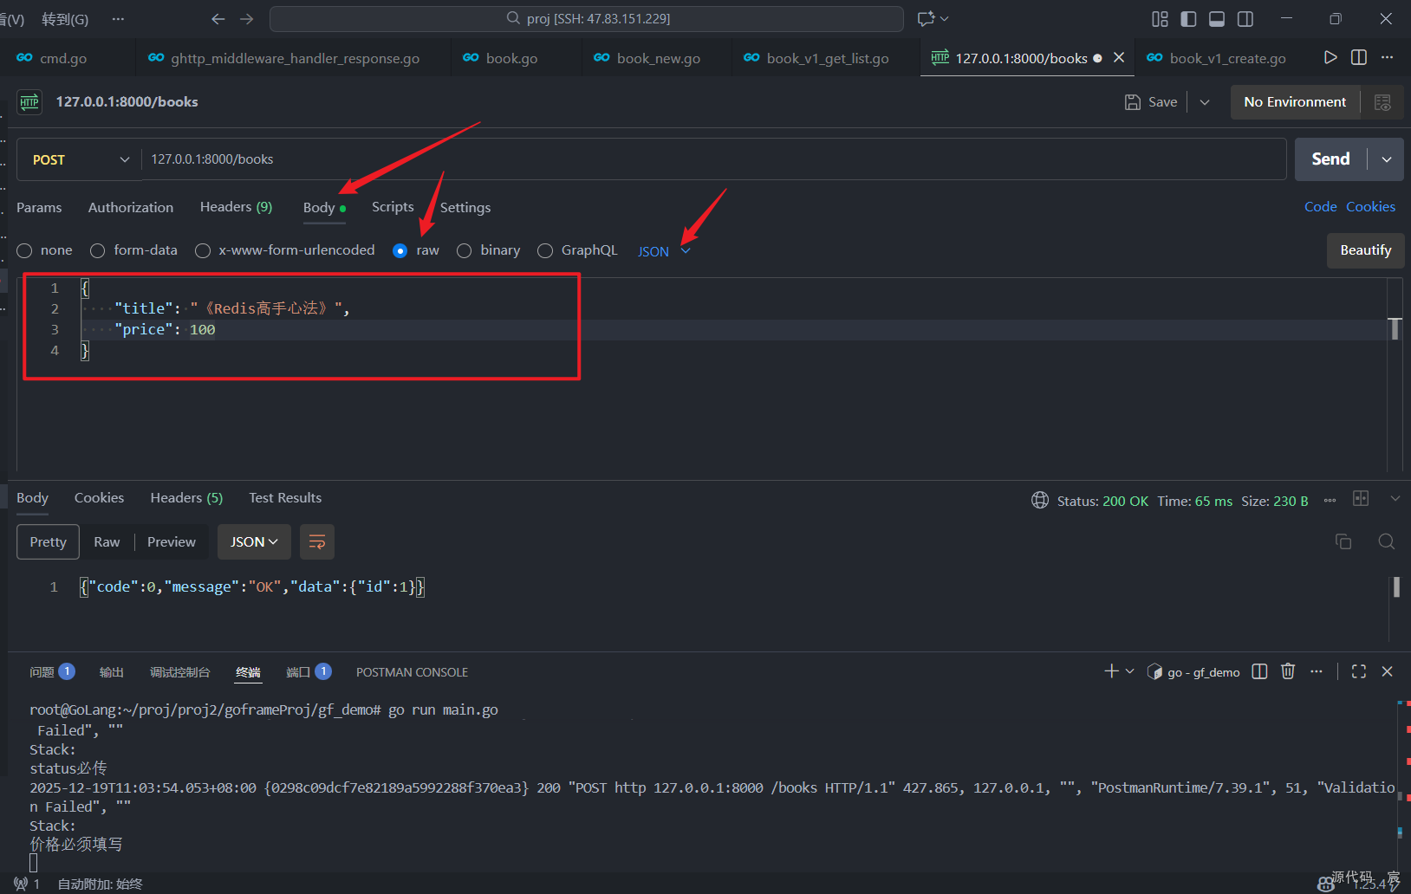This screenshot has width=1411, height=894.
Task: Click the request URL field
Action: click(713, 159)
